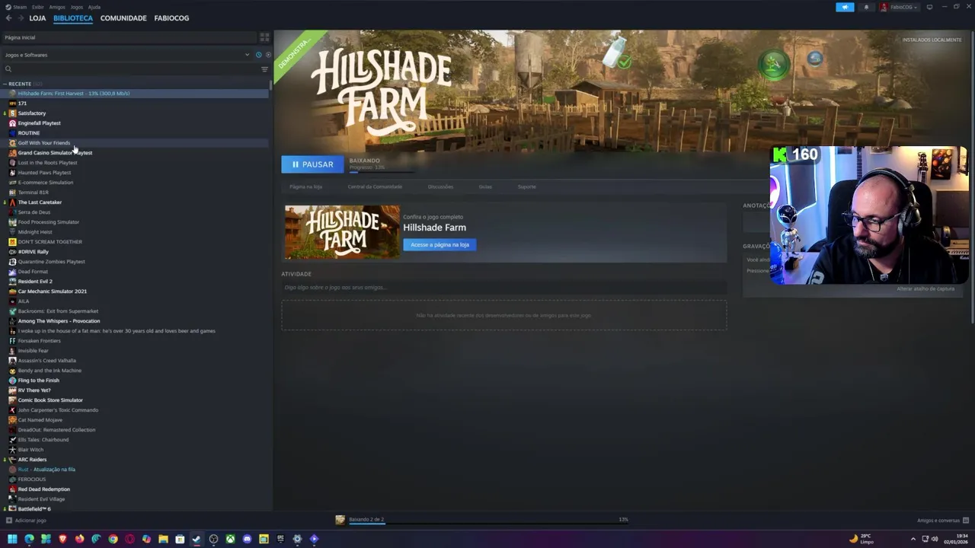Click the library search magnifier icon
The image size is (975, 548).
[8, 69]
